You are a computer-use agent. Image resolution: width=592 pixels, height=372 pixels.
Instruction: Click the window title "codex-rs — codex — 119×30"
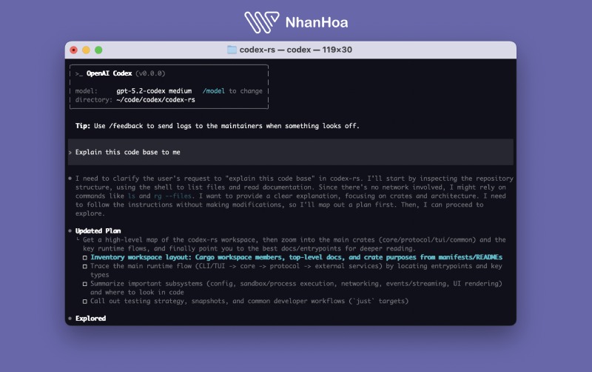[295, 50]
